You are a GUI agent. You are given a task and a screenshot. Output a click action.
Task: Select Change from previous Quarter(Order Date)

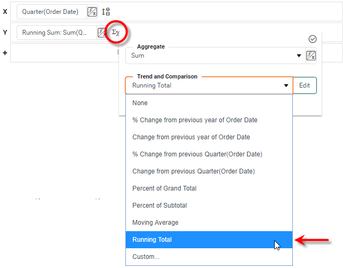point(193,171)
